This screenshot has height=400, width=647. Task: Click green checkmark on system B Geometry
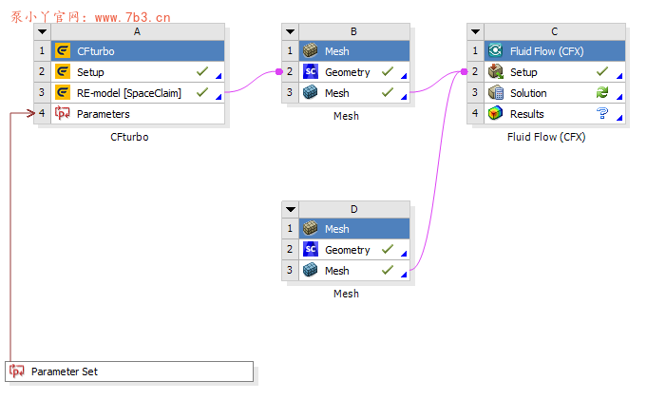pos(388,71)
